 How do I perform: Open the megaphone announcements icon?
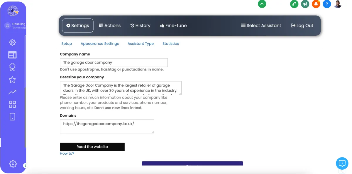tap(305, 4)
